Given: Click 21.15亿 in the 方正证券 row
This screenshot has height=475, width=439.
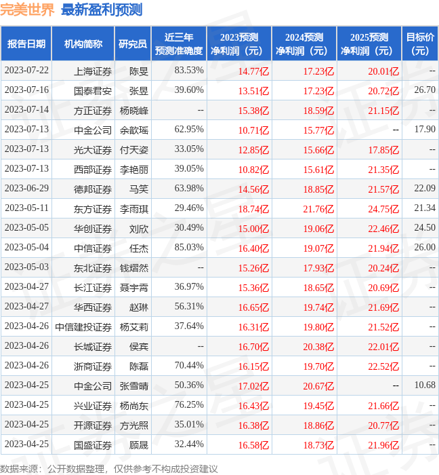Looking at the screenshot, I should [x=383, y=111].
